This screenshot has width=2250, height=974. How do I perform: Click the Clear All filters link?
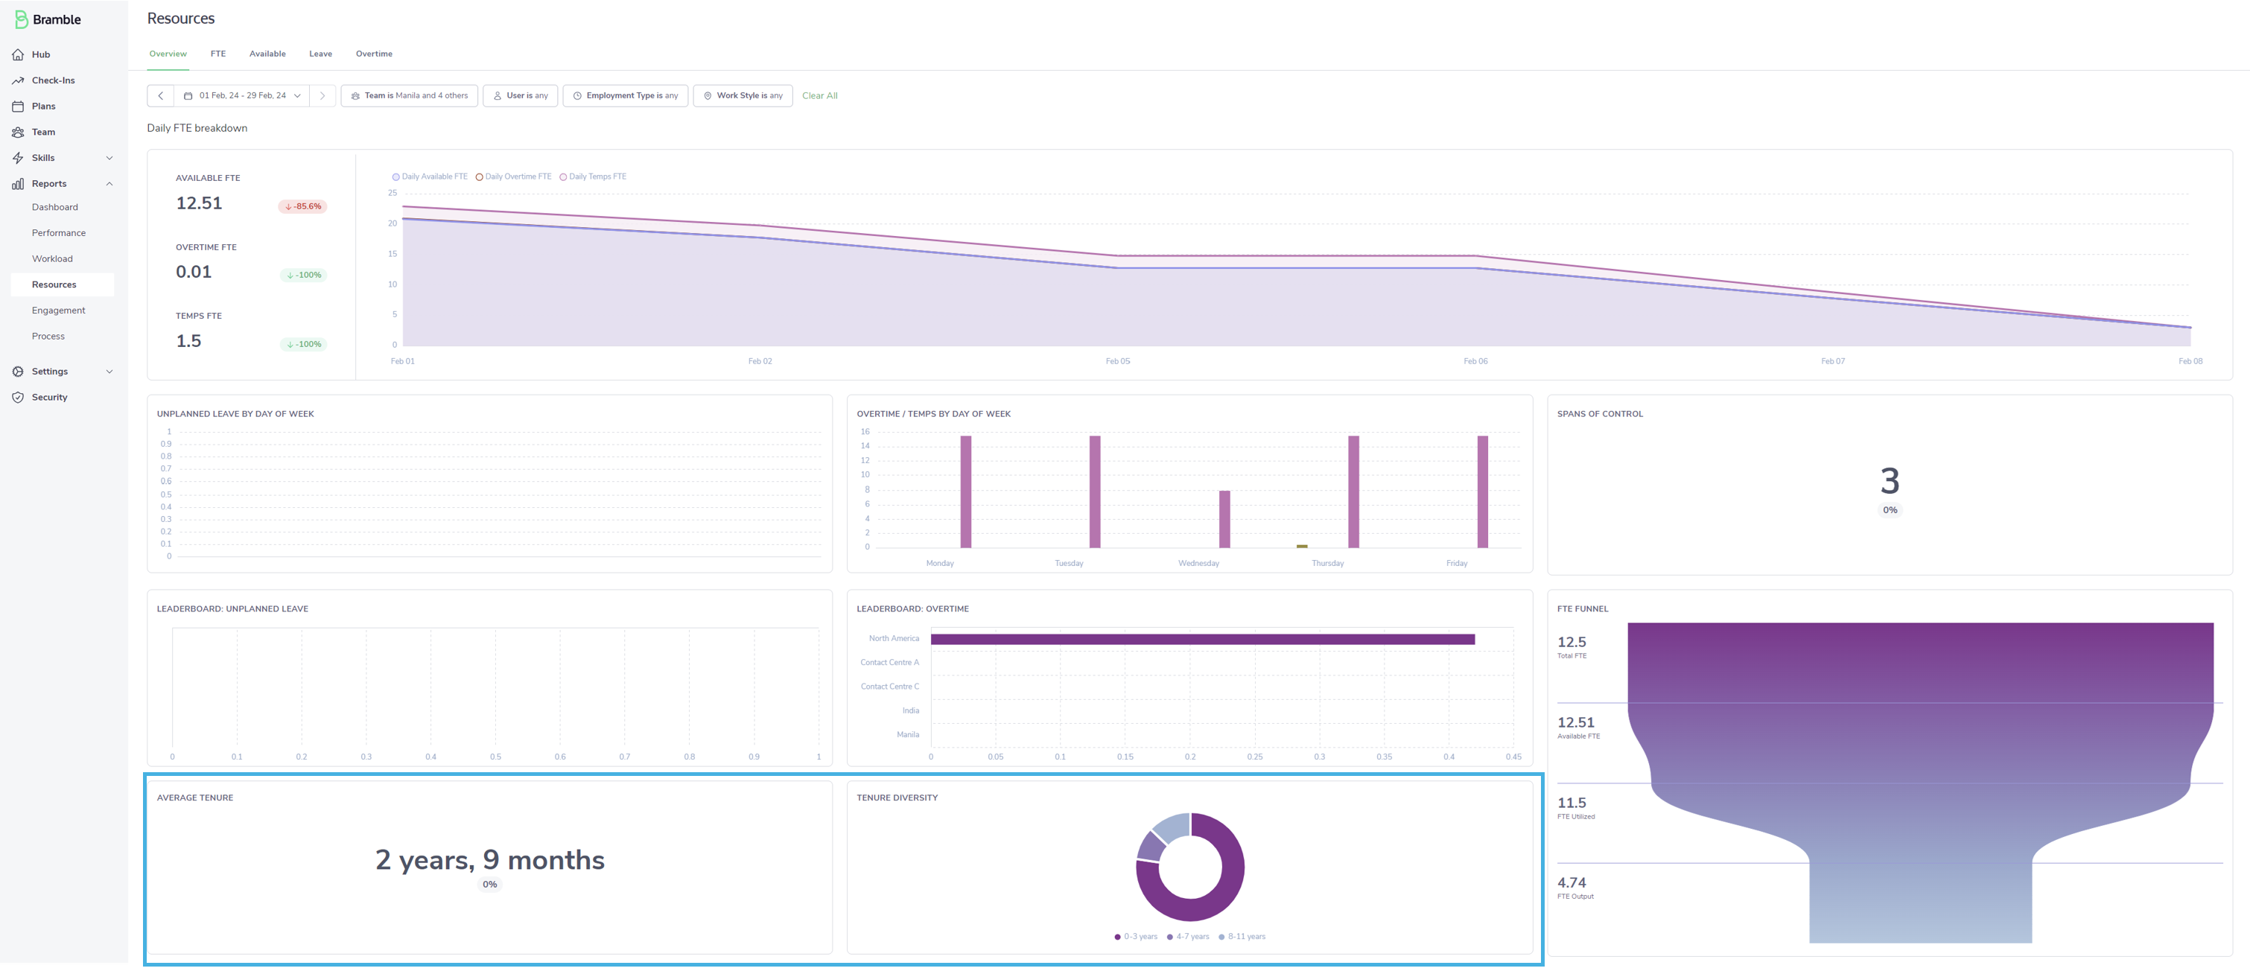pyautogui.click(x=819, y=96)
